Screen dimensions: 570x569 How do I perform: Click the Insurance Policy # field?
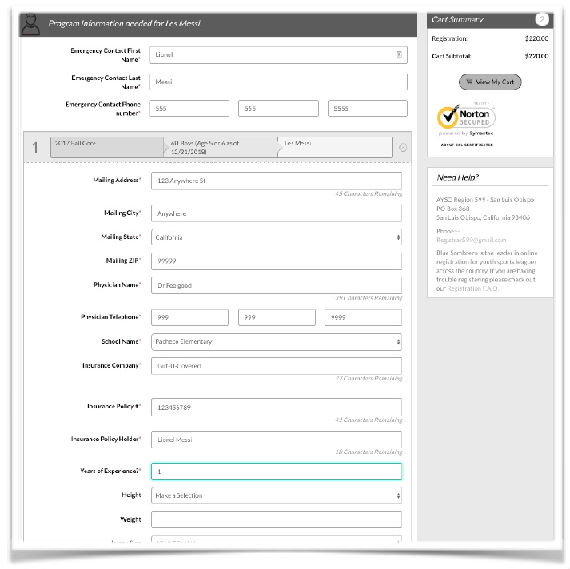(276, 407)
